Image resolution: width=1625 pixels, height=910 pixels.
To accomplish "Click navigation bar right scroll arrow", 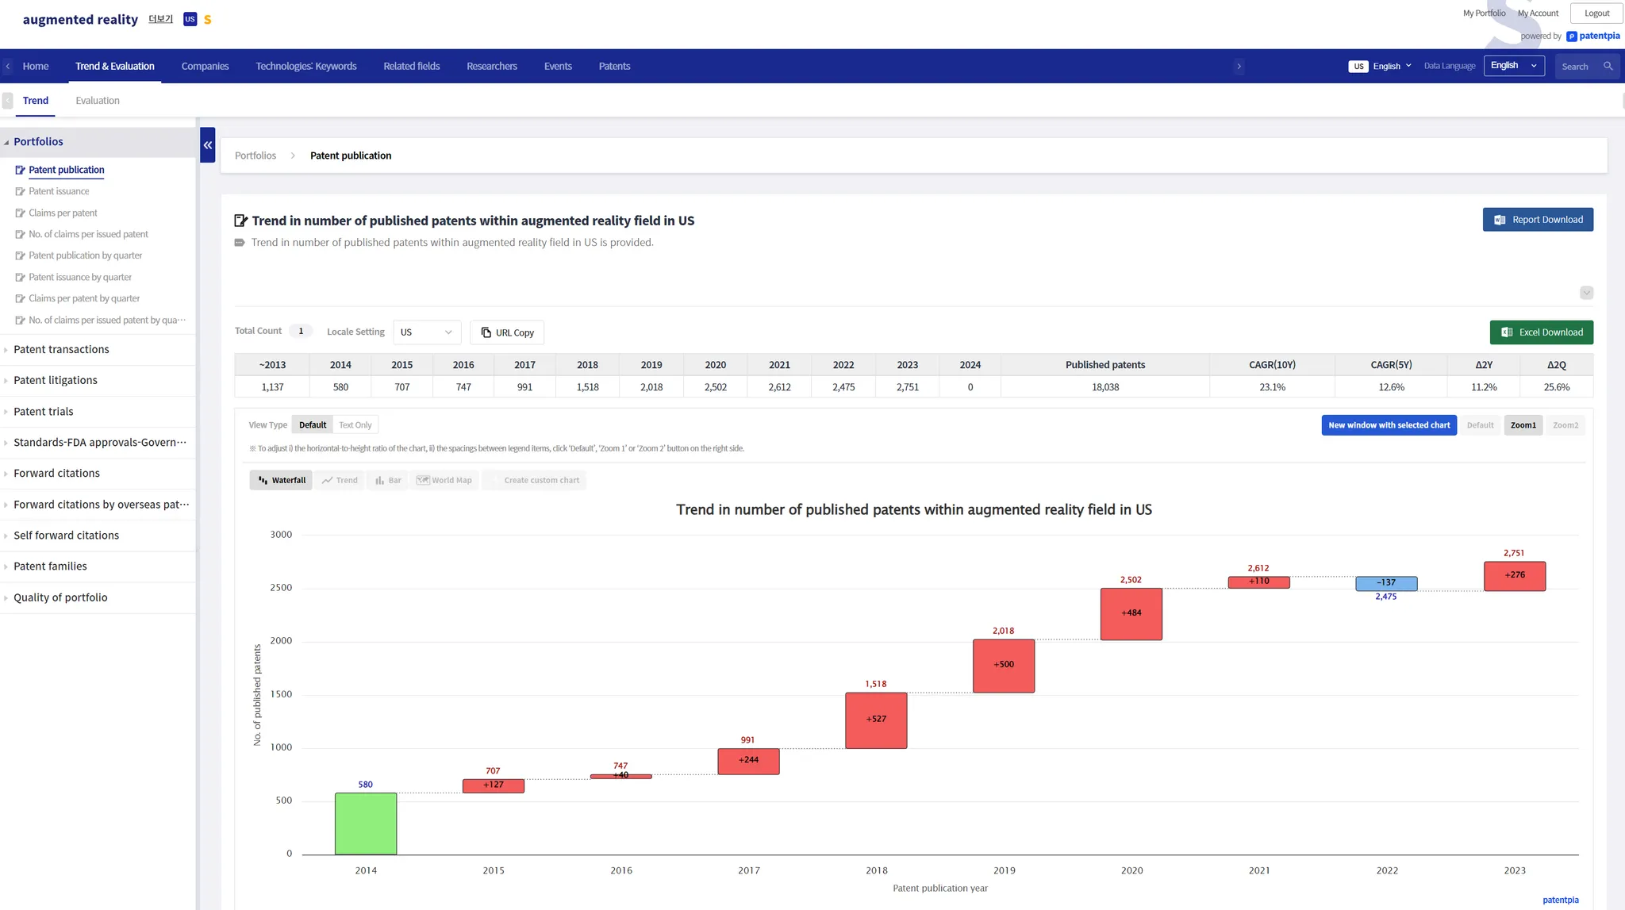I will point(1239,67).
